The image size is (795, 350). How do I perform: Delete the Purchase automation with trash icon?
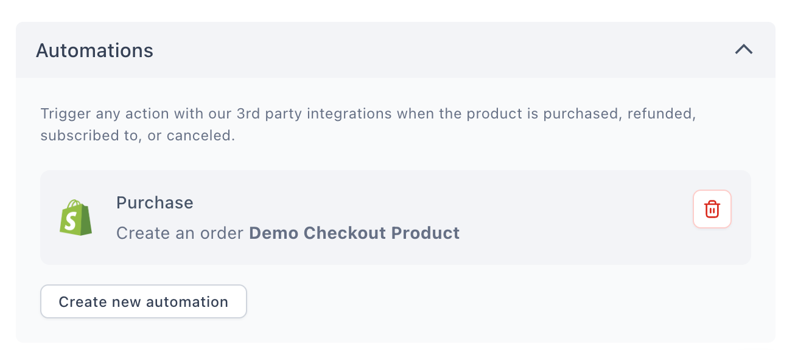pos(712,210)
